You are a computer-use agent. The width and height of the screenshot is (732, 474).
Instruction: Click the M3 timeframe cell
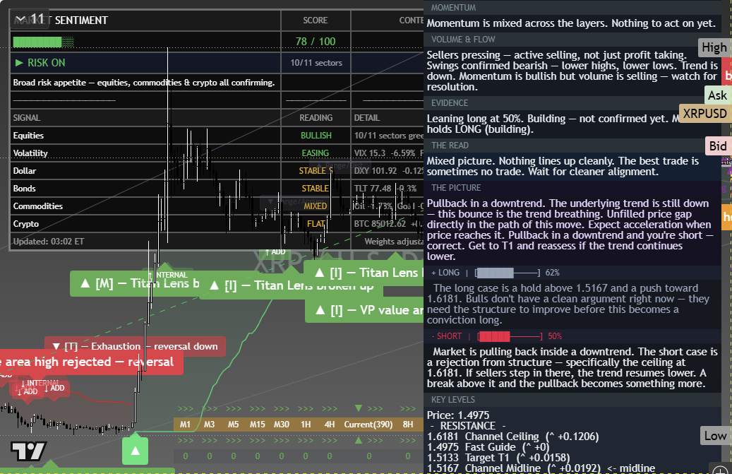tap(209, 425)
